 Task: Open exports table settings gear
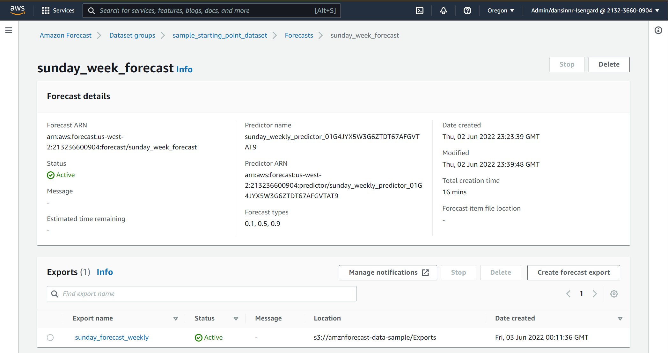614,294
